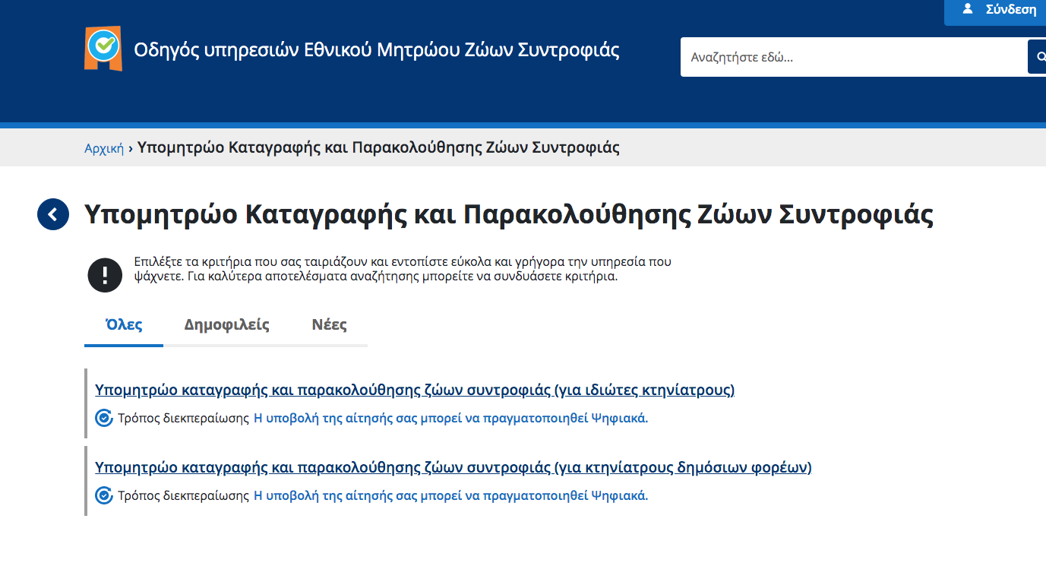Click site title Οδηγός υπηρεσιών Εθνικού Μητρώου
This screenshot has height=585, width=1046.
377,50
